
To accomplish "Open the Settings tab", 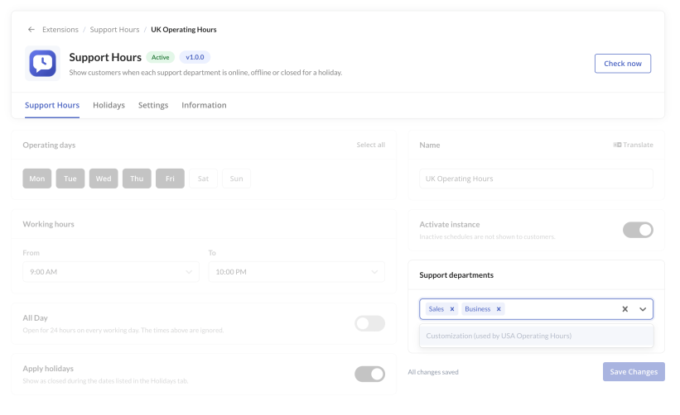I will click(153, 105).
